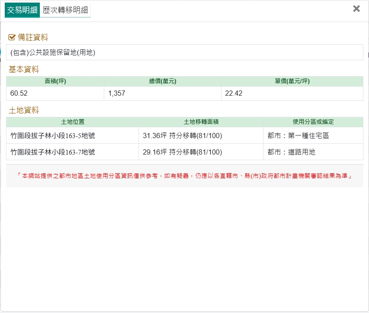Click the 土地移轉面積 column header
Viewport: 369px width, 313px height.
(x=201, y=122)
